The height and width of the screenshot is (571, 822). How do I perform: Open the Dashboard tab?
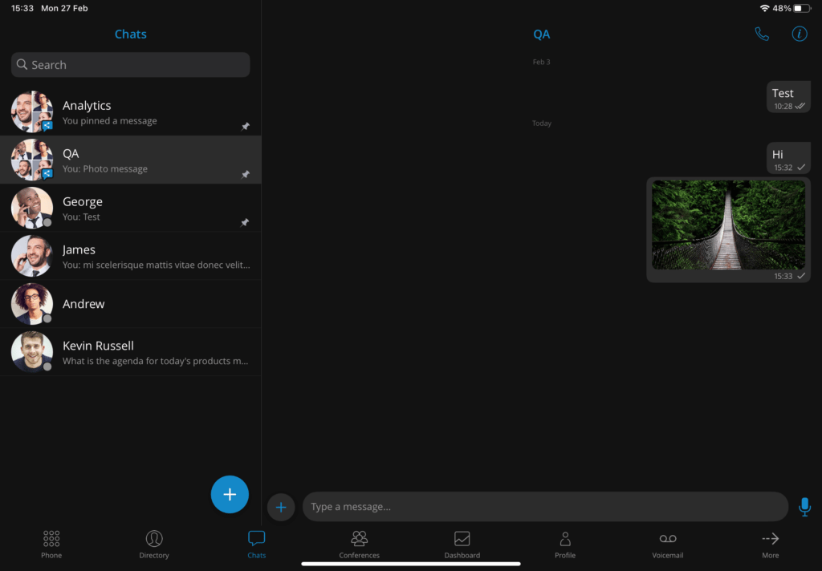pyautogui.click(x=462, y=545)
